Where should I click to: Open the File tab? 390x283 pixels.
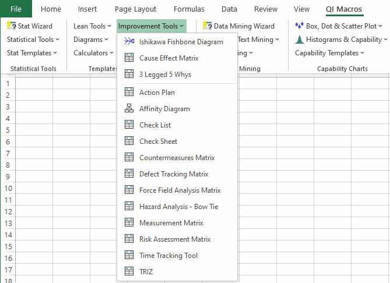point(16,9)
